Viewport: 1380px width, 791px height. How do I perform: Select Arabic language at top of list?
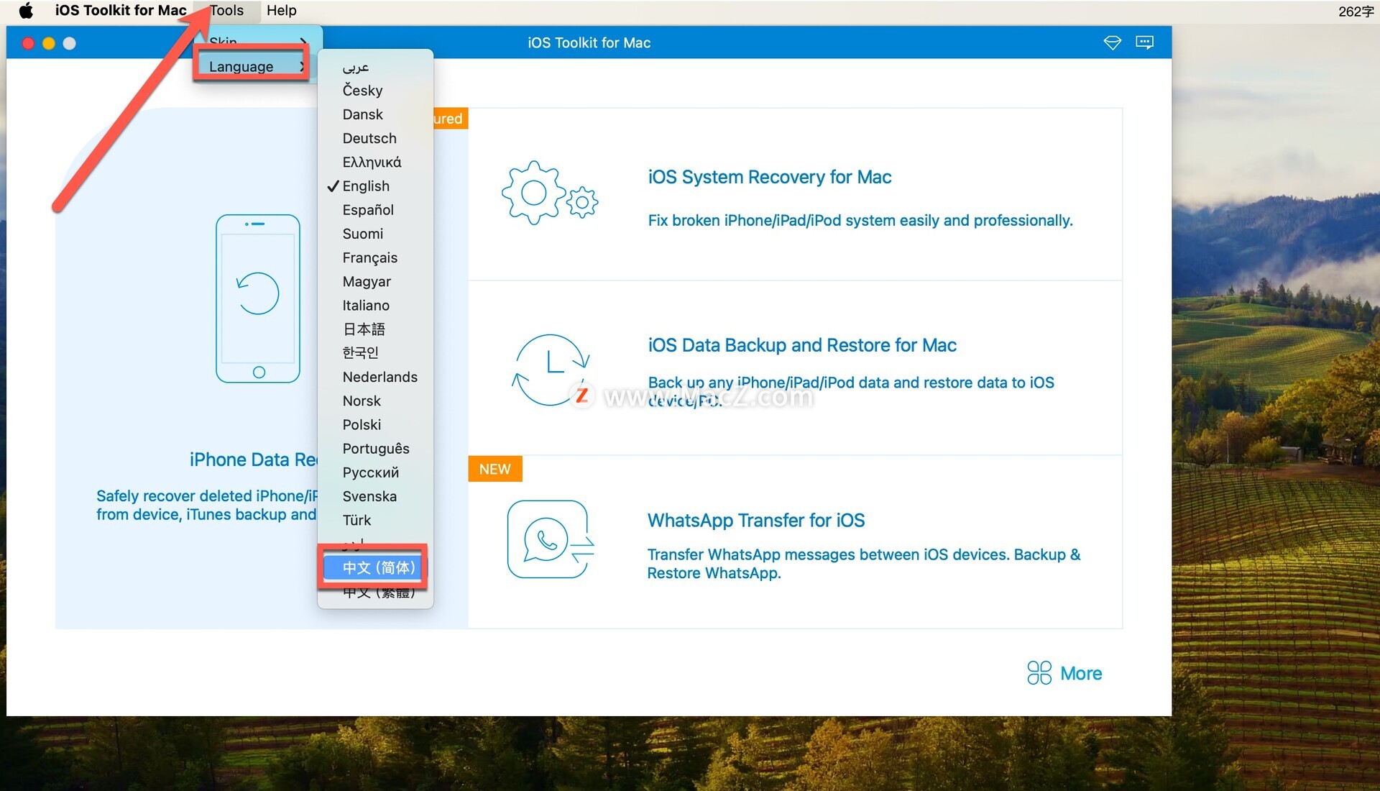[x=376, y=66]
